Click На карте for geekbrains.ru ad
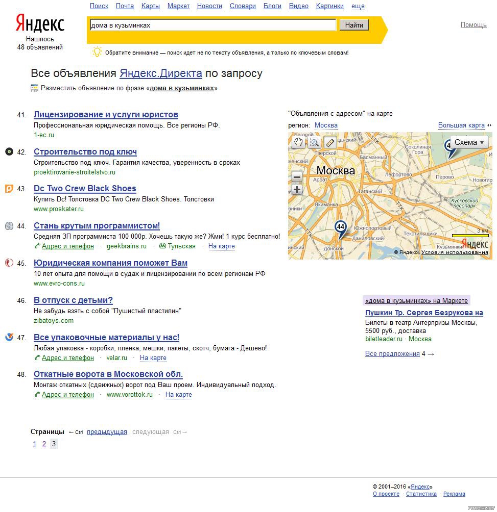 click(221, 246)
